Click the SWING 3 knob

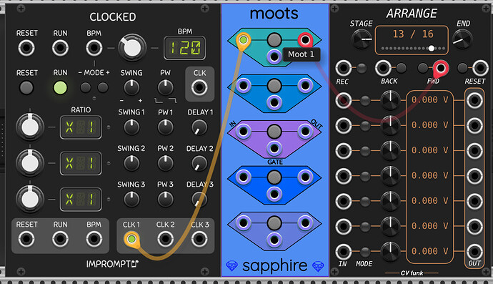coord(131,200)
